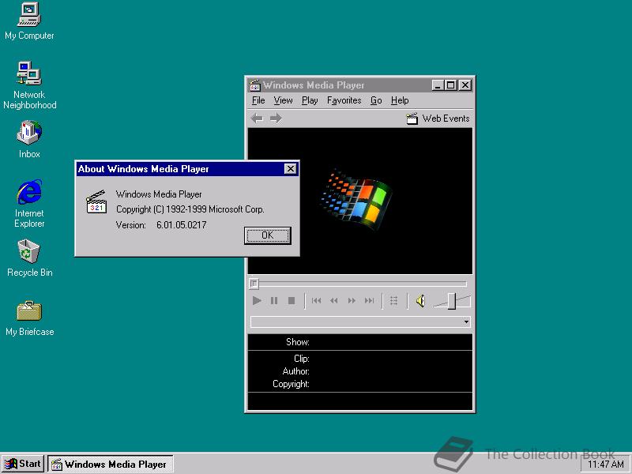This screenshot has height=474, width=632.
Task: Click the Author: label in info panel
Action: tap(295, 371)
